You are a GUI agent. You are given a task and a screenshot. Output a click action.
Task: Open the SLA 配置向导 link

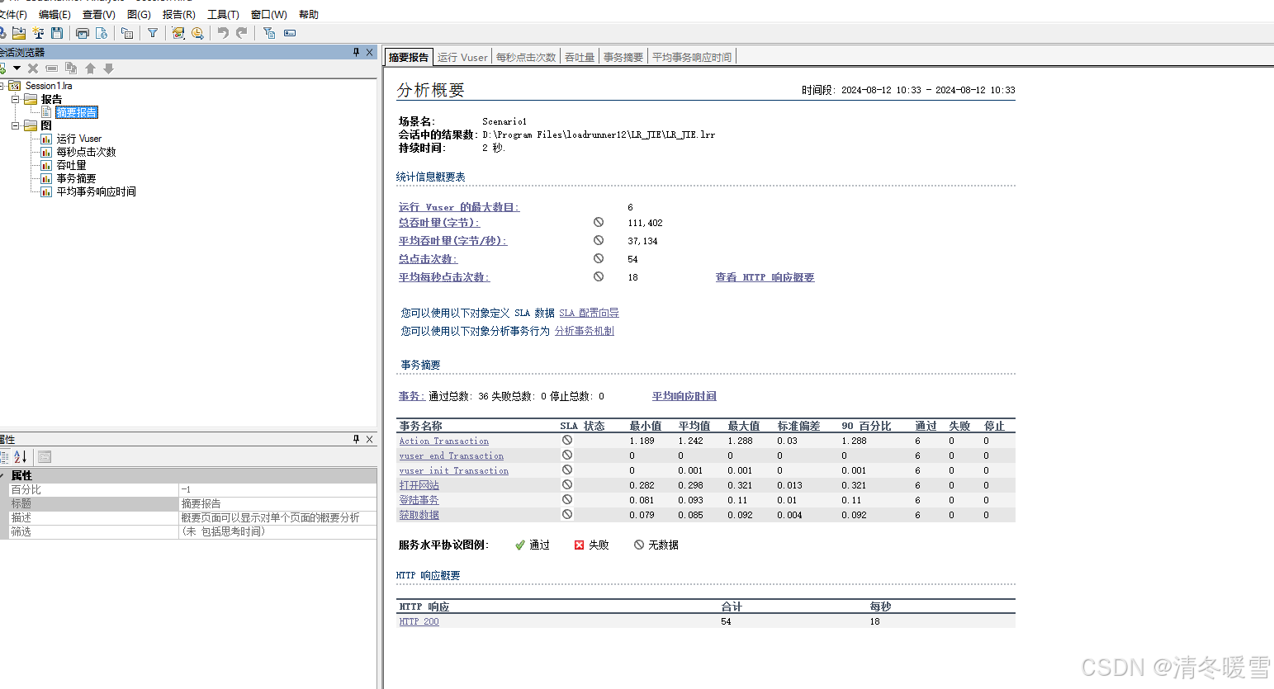point(589,313)
